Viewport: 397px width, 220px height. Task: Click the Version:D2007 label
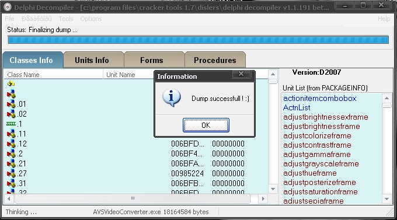coord(316,72)
